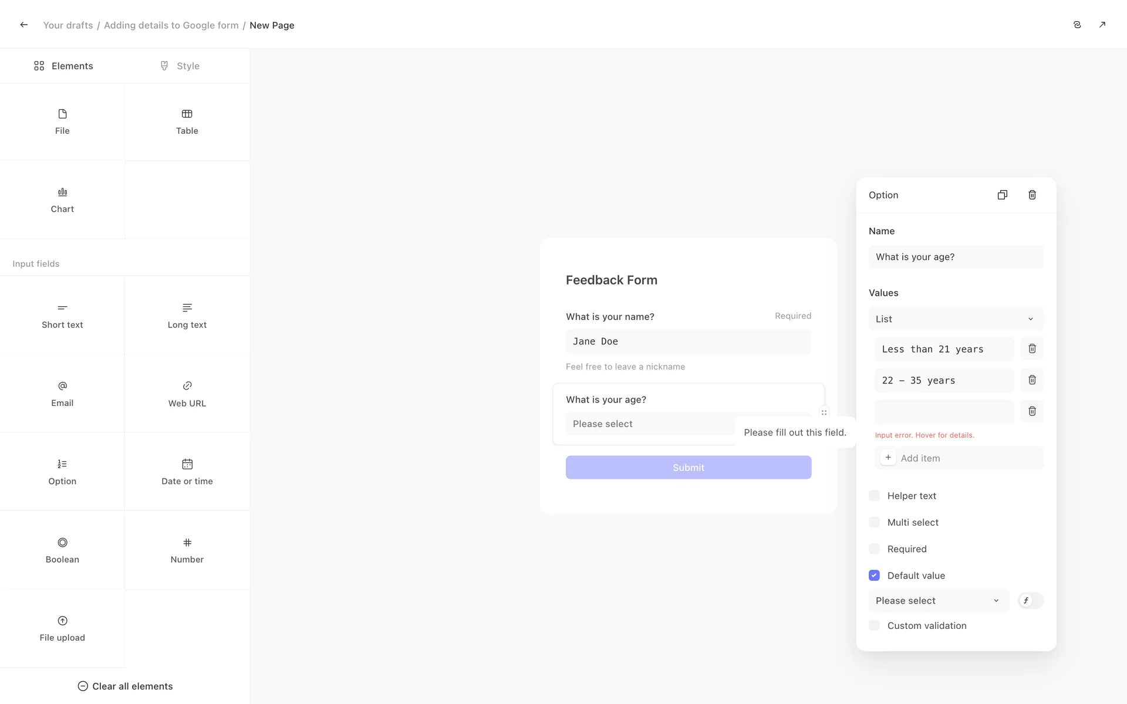Add a Boolean input field
The image size is (1127, 704).
point(62,550)
